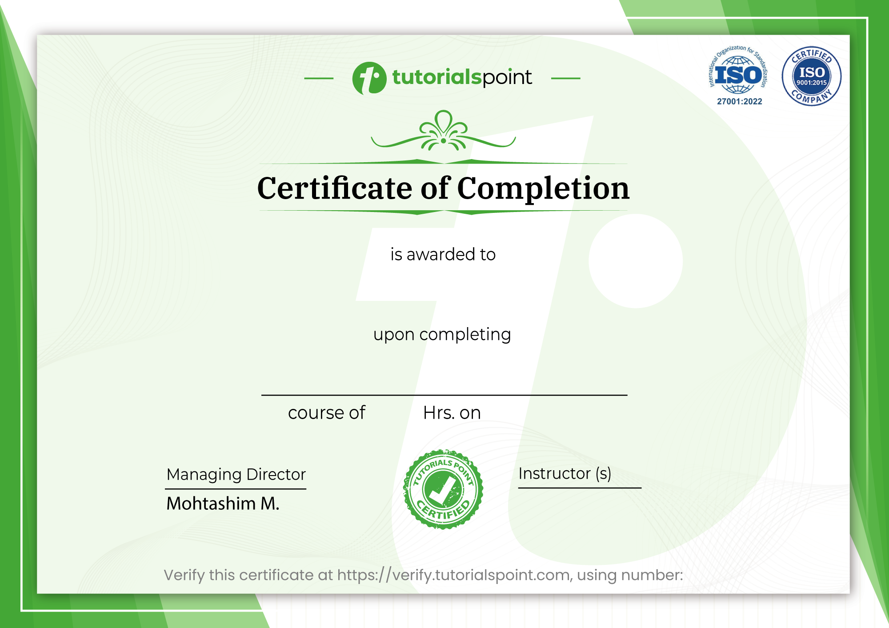
Task: Click the tutorialspoint round logo icon
Action: pyautogui.click(x=369, y=78)
